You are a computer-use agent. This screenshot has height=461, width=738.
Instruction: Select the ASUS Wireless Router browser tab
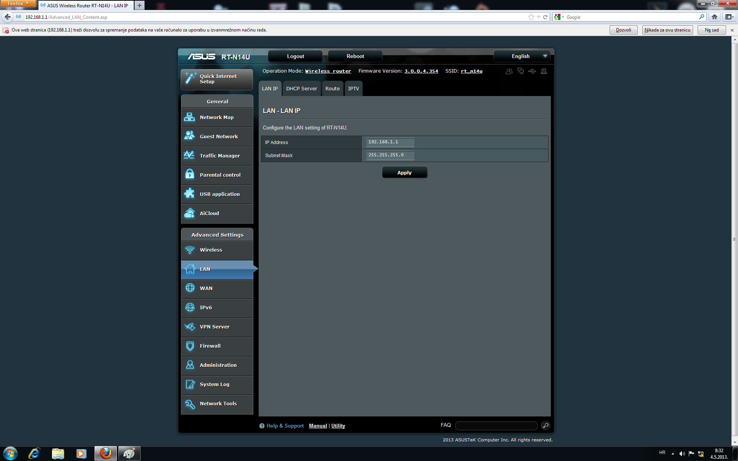click(x=85, y=5)
